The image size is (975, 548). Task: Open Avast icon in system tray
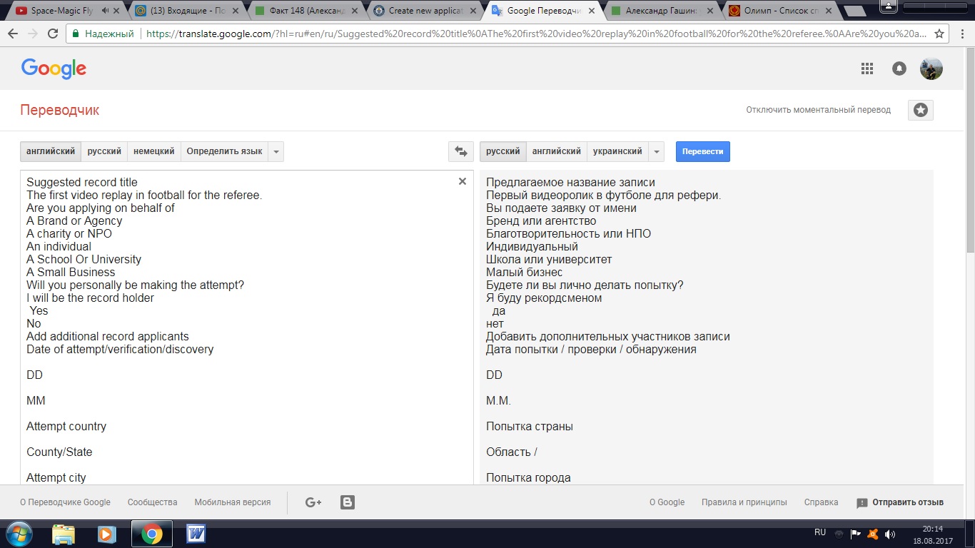872,534
